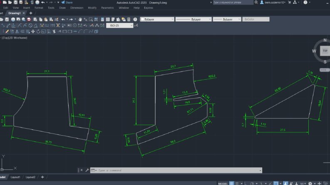
Task: Close the command line with X
Action: pyautogui.click(x=82, y=170)
